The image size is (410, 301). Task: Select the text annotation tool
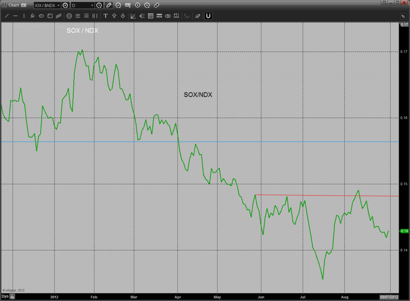(x=105, y=16)
